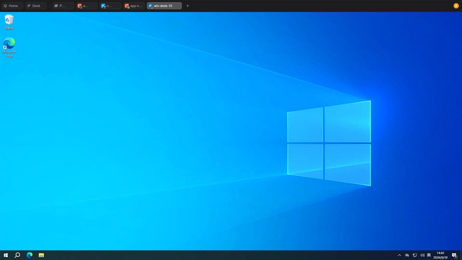Image resolution: width=462 pixels, height=260 pixels.
Task: Click the OneDrive cloud tray icon
Action: tap(407, 255)
